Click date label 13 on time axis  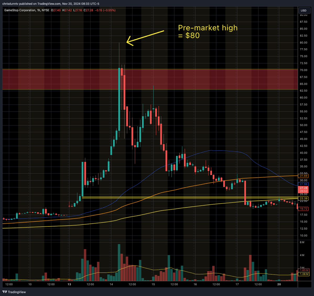[x=69, y=284]
